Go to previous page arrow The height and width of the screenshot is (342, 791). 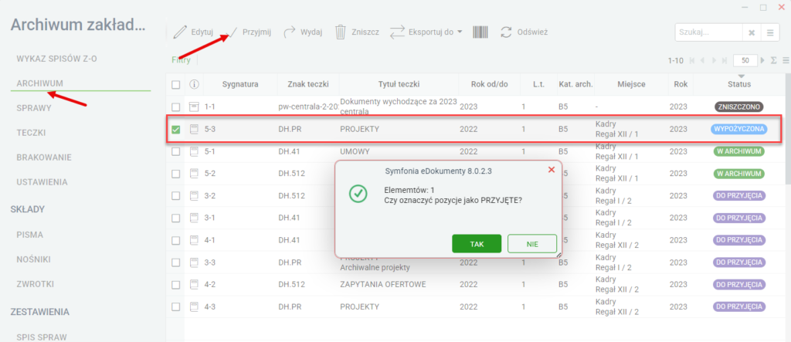(701, 60)
